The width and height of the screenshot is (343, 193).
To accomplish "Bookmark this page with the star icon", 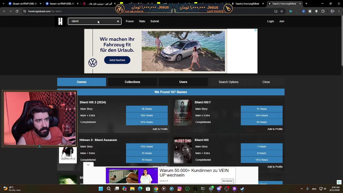I will point(282,11).
